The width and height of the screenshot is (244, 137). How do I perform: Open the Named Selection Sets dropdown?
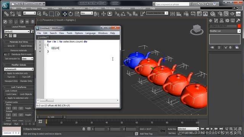click(x=157, y=13)
